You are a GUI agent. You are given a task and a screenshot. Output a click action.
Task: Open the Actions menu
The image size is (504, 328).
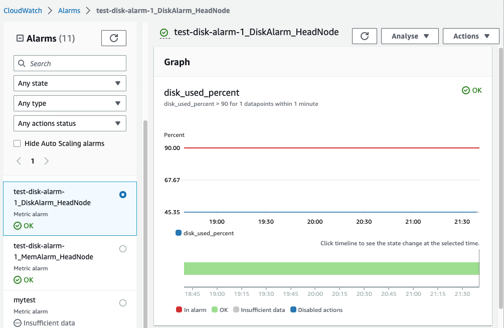[x=471, y=36]
